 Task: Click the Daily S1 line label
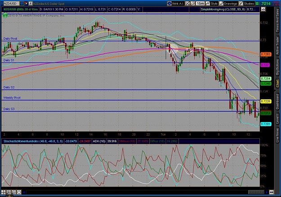9,60
